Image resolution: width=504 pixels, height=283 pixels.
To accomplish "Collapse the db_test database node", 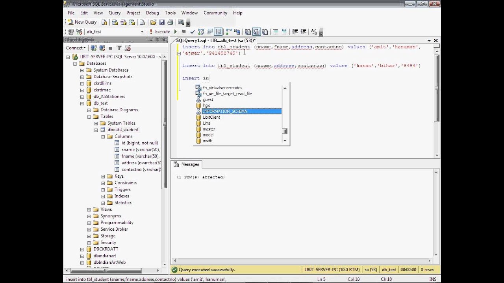I will point(82,103).
